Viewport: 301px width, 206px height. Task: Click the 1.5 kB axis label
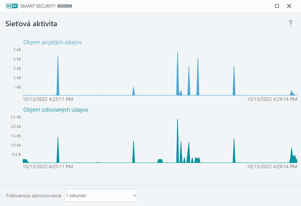[x=16, y=136]
